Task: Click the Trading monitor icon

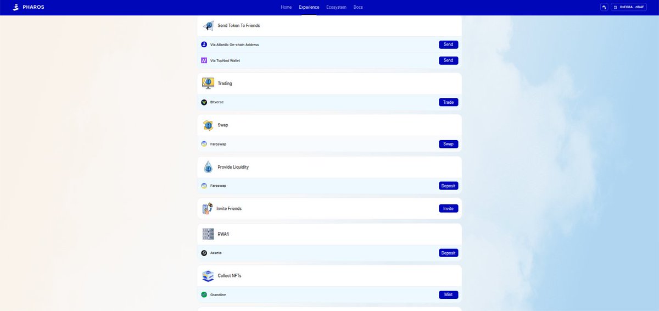Action: [x=208, y=84]
